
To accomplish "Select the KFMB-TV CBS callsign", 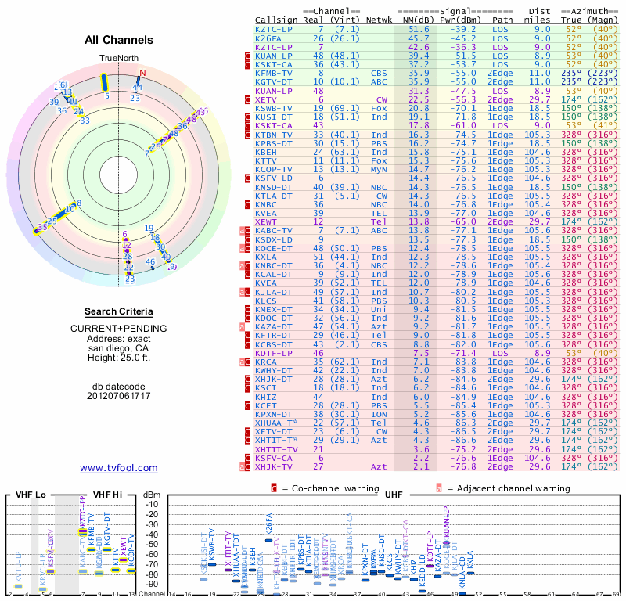I will pyautogui.click(x=273, y=73).
